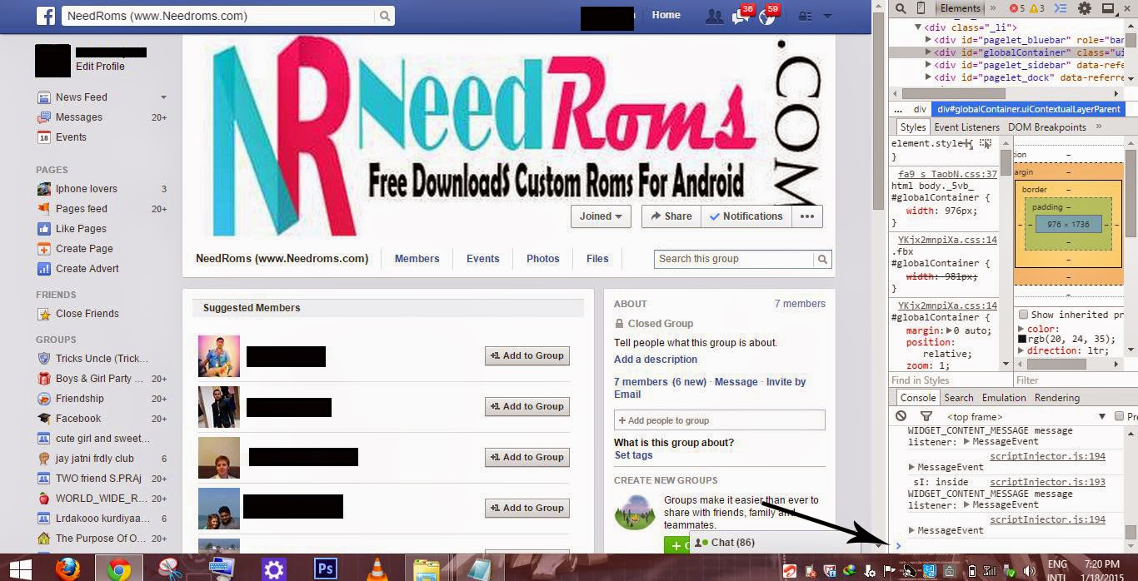Open Like Pages in sidebar
This screenshot has height=581, width=1138.
(81, 229)
